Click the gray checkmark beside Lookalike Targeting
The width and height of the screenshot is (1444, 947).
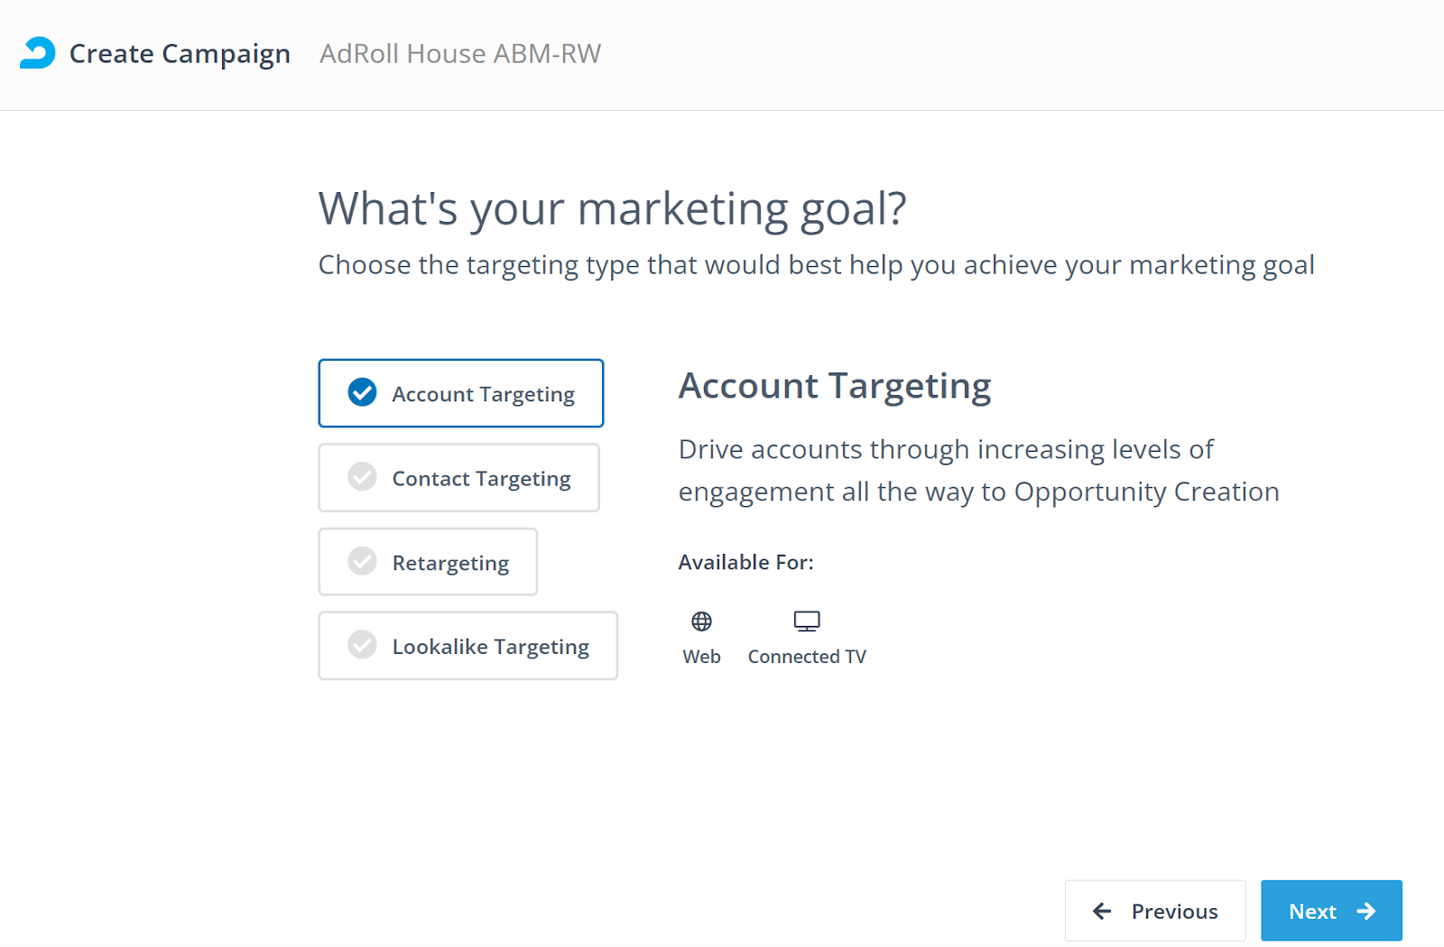(x=362, y=645)
